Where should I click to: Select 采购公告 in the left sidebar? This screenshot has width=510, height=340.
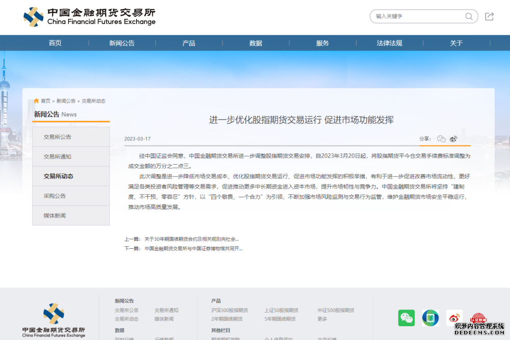pos(71,196)
